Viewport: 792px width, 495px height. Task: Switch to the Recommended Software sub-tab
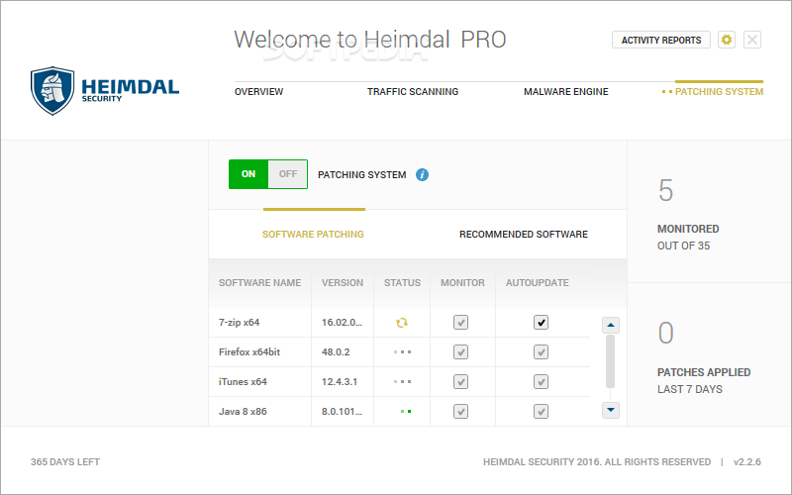[524, 235]
